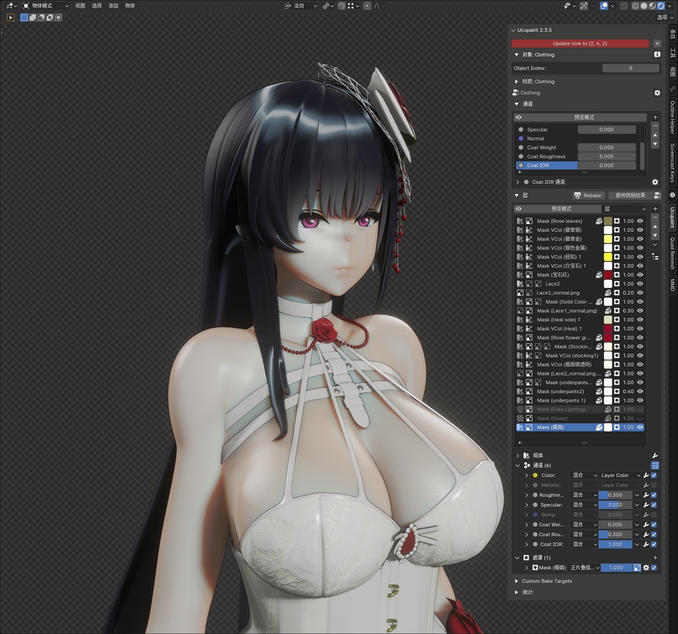Viewport: 678px width, 634px height.
Task: Click the wrench icon on the Color channel
Action: tap(646, 475)
